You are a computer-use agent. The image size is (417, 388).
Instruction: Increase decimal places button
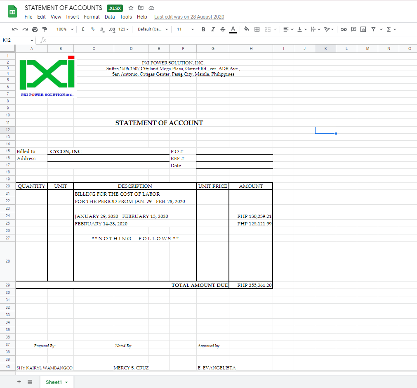pos(112,30)
